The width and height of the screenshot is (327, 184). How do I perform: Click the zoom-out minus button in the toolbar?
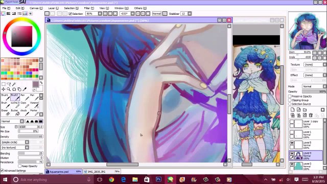[x=105, y=14]
